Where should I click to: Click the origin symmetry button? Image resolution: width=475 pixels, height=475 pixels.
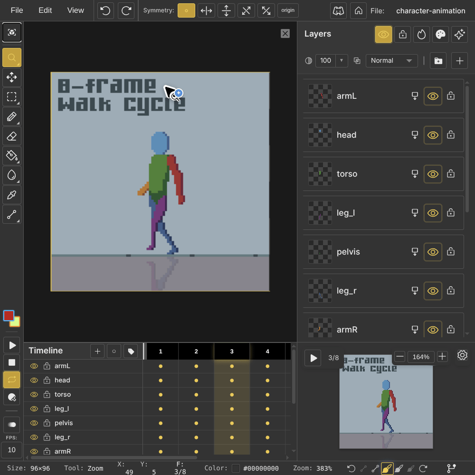(287, 10)
